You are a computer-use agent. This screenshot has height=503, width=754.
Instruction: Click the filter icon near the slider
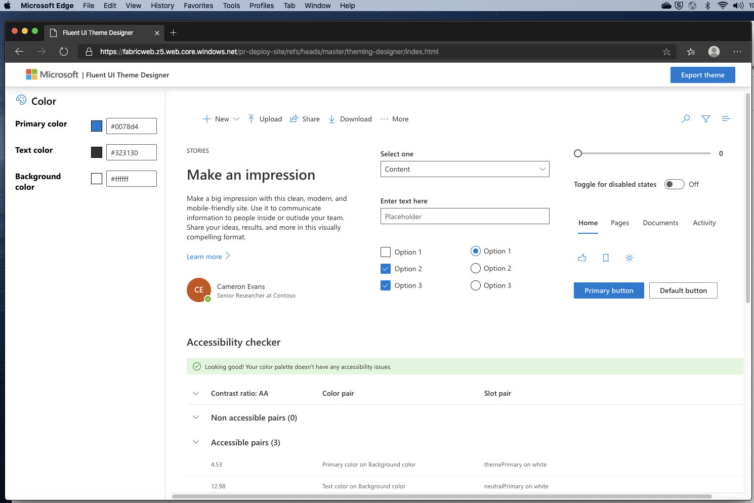(x=706, y=118)
